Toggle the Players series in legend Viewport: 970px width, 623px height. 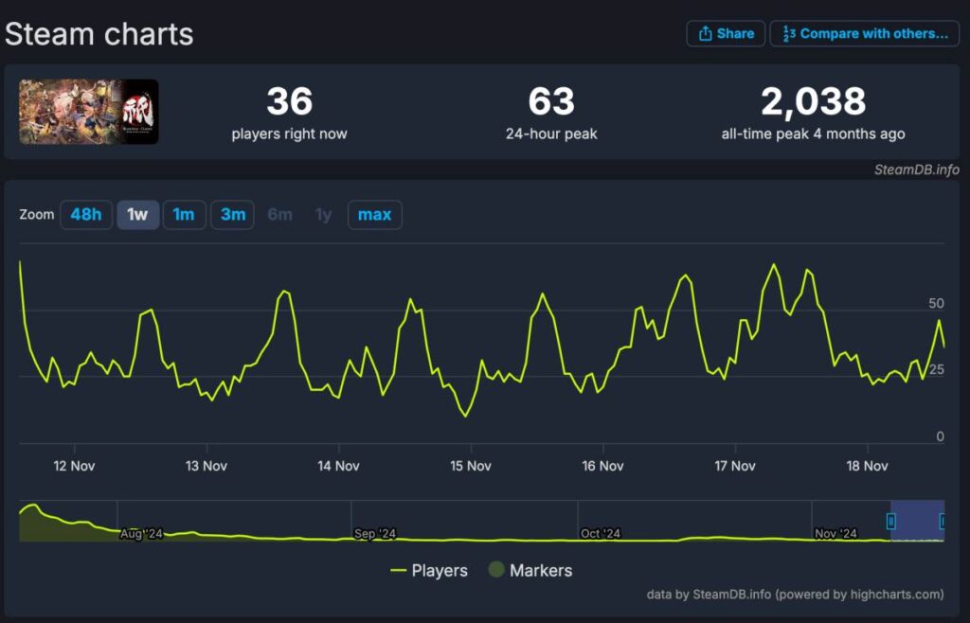429,571
